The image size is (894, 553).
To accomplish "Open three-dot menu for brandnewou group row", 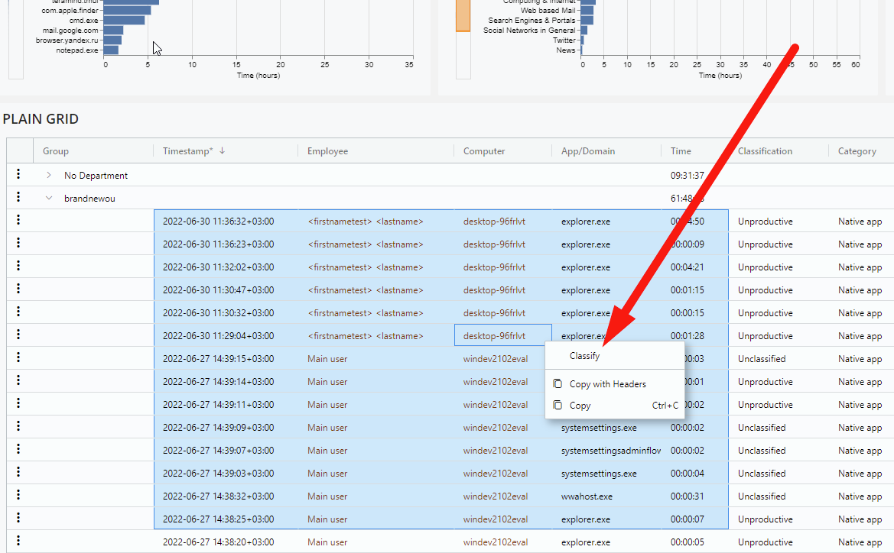I will click(x=18, y=198).
